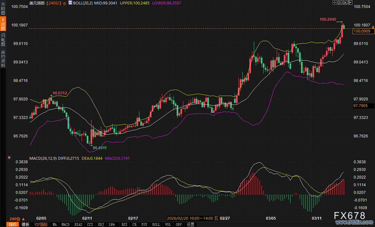This screenshot has height=227, width=375.
Task: Apply the CCI indicator
Action: click(x=90, y=224)
